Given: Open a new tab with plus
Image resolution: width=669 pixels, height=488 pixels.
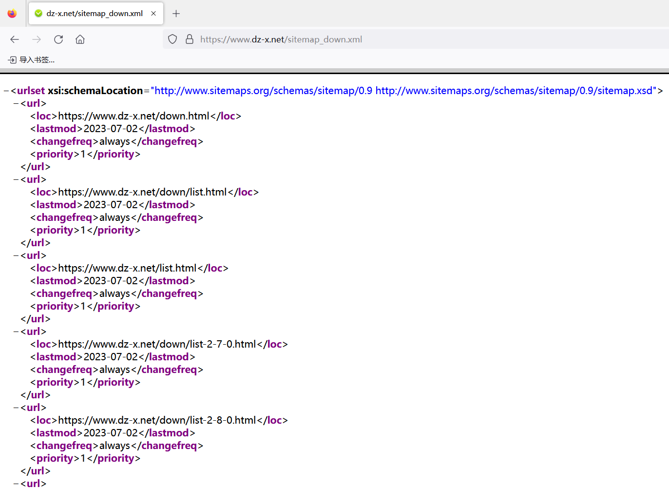Looking at the screenshot, I should 176,14.
